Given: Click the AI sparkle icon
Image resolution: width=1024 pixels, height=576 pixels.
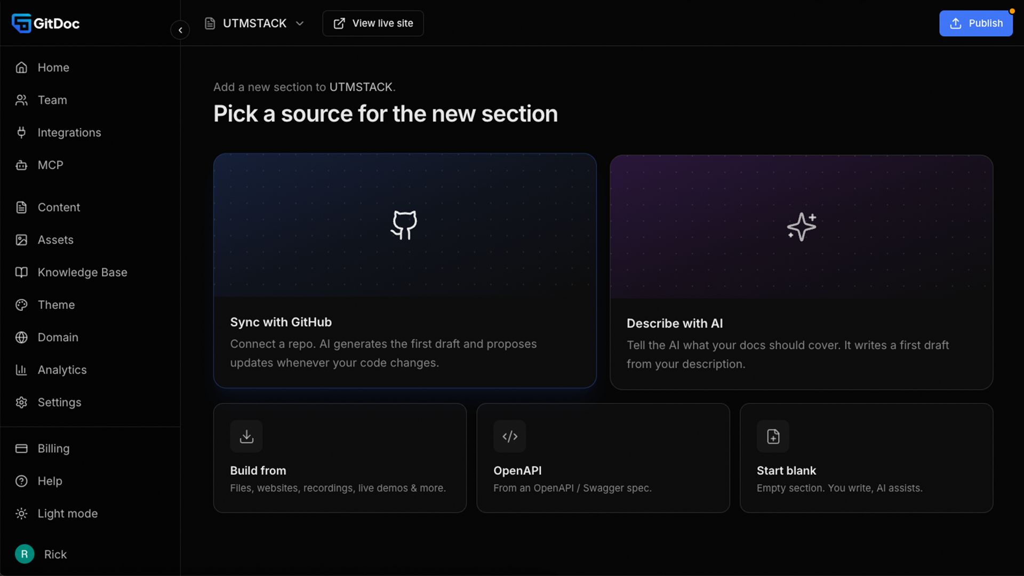Looking at the screenshot, I should click(802, 227).
